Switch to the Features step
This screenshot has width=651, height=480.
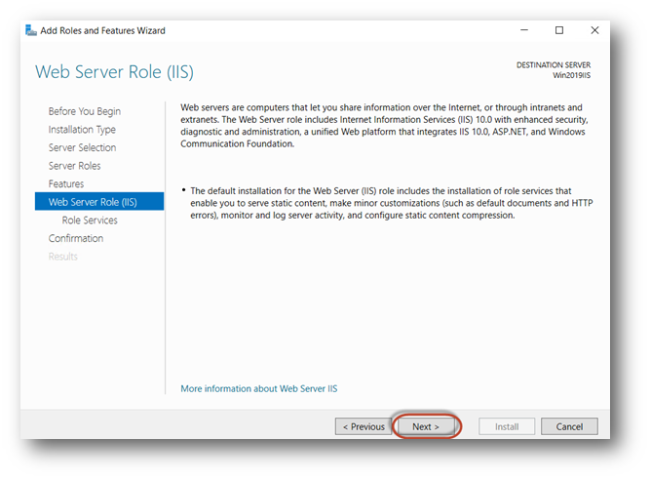pos(66,183)
